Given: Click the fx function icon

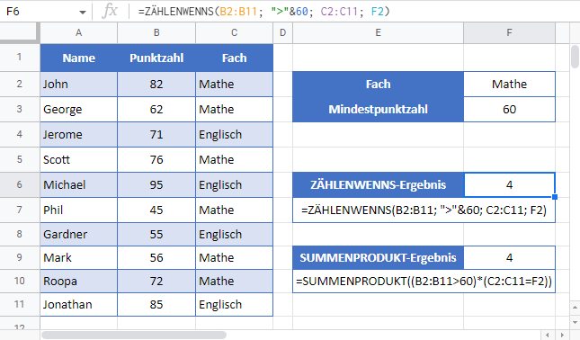Looking at the screenshot, I should 110,12.
